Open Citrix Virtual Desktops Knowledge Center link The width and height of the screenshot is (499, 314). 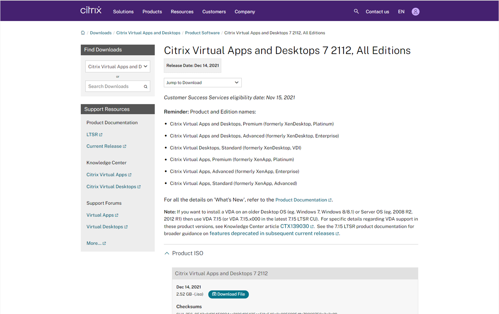coord(114,186)
